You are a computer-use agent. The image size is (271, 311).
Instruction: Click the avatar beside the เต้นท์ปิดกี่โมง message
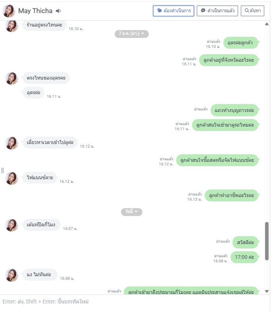click(12, 225)
